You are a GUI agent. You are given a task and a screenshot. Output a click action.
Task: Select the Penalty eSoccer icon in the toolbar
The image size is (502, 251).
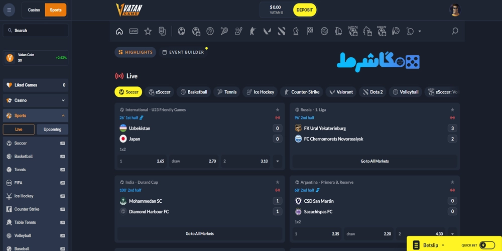click(382, 31)
